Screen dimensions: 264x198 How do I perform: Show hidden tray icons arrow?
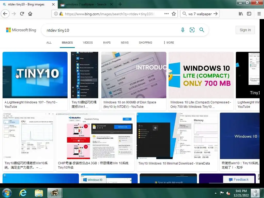[216, 193]
